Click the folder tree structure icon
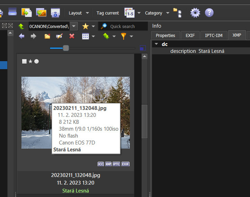 point(177,12)
